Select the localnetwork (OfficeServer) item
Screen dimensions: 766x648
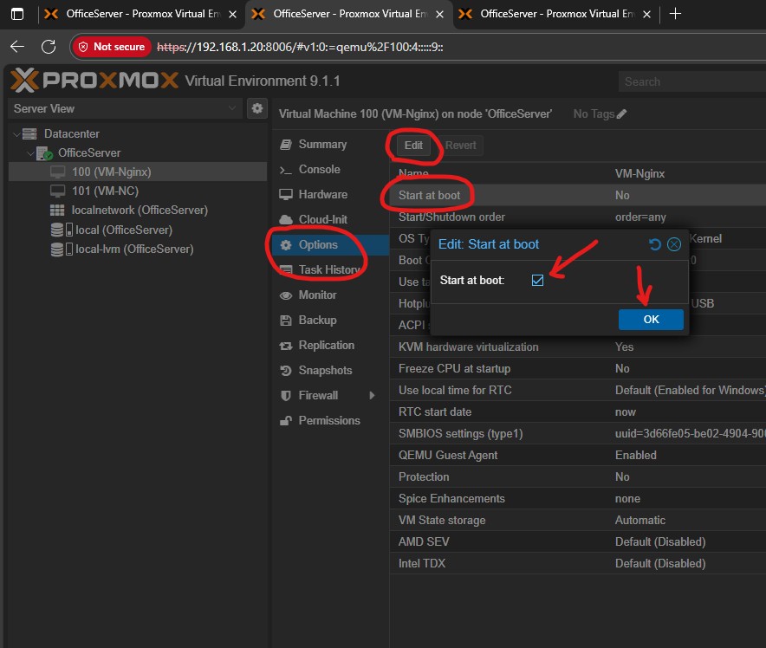click(139, 210)
